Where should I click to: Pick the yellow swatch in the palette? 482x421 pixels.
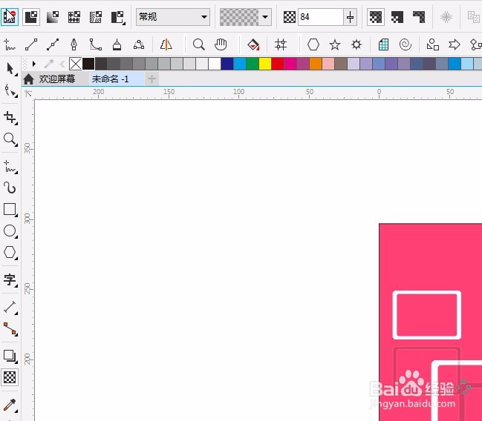(265, 64)
